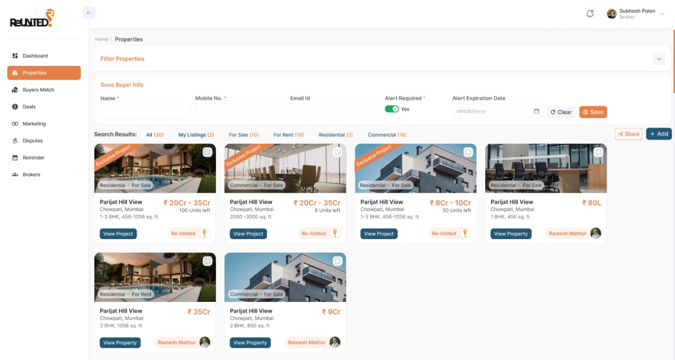Viewport: 675px width, 360px height.
Task: Check the box on first Exclusive Project card
Action: pyautogui.click(x=207, y=152)
